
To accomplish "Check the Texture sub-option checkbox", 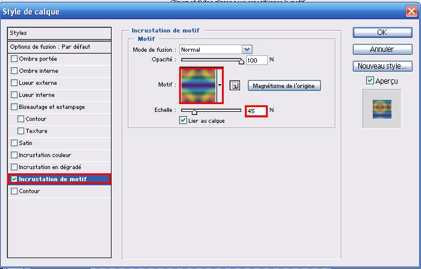I will (21, 131).
